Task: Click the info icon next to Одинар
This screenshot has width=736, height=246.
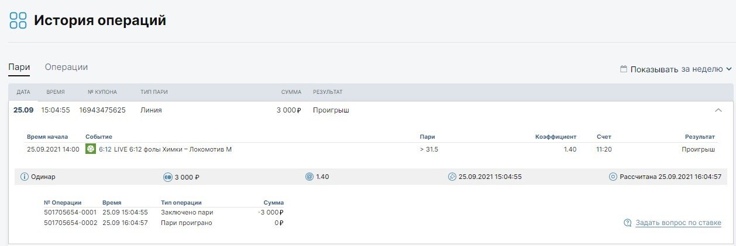Action: 25,177
